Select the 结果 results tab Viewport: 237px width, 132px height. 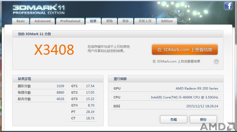(x=93, y=21)
